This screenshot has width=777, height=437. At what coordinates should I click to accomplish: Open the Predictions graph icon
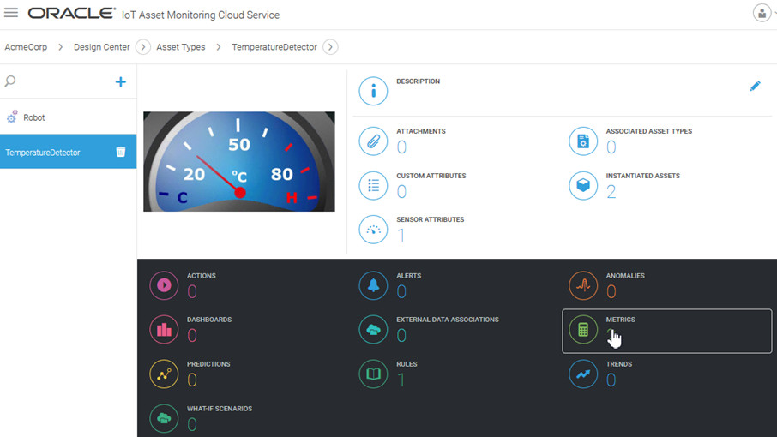coord(164,374)
